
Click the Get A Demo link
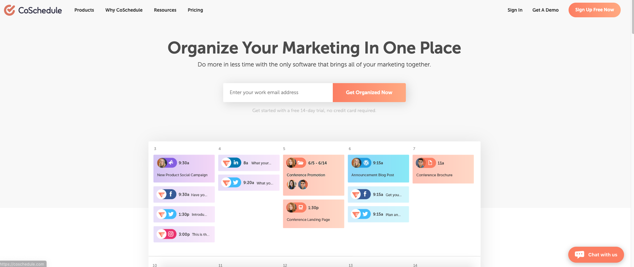(545, 10)
